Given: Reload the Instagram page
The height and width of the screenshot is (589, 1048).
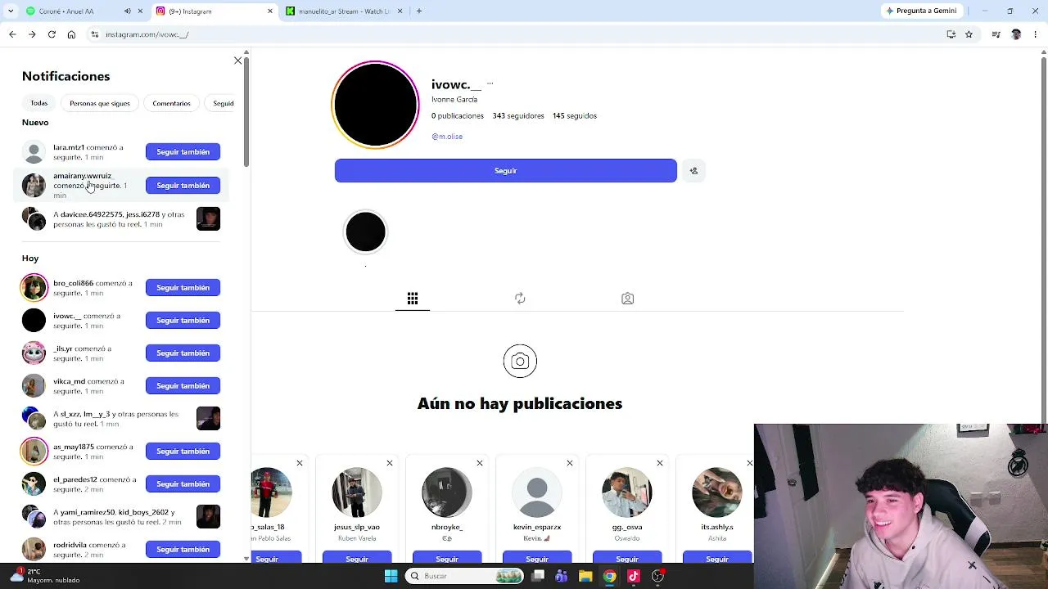Looking at the screenshot, I should (x=52, y=34).
